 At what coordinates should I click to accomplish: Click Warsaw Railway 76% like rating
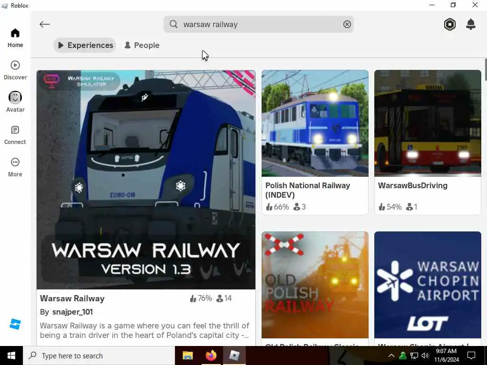tap(201, 298)
